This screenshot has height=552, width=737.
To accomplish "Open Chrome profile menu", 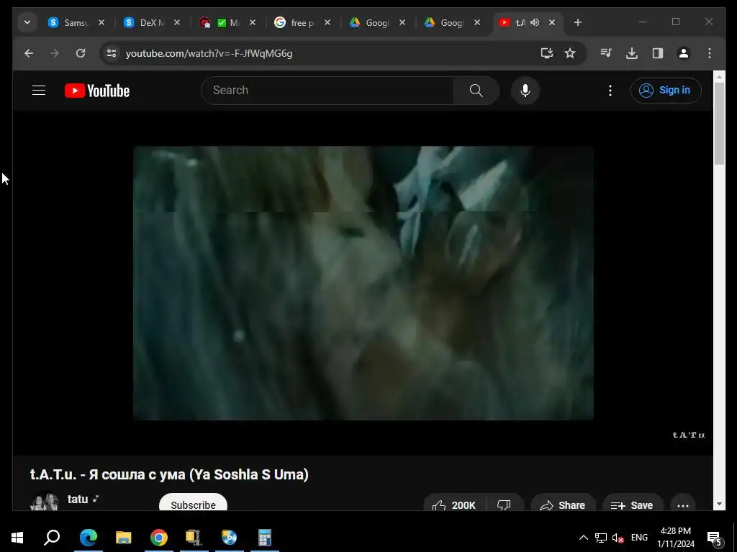I will (x=684, y=53).
